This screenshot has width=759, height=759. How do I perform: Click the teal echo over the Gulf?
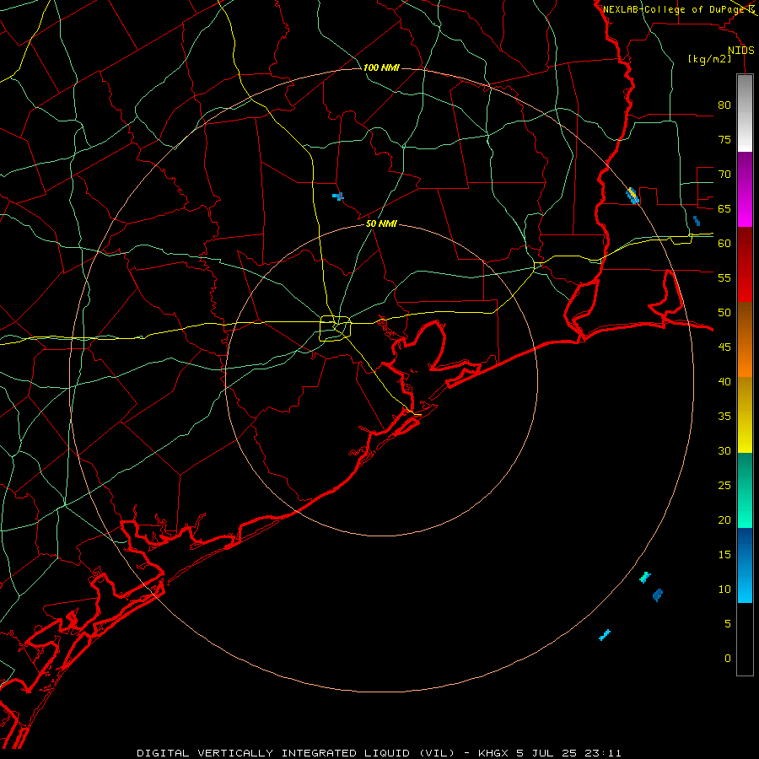click(x=645, y=577)
